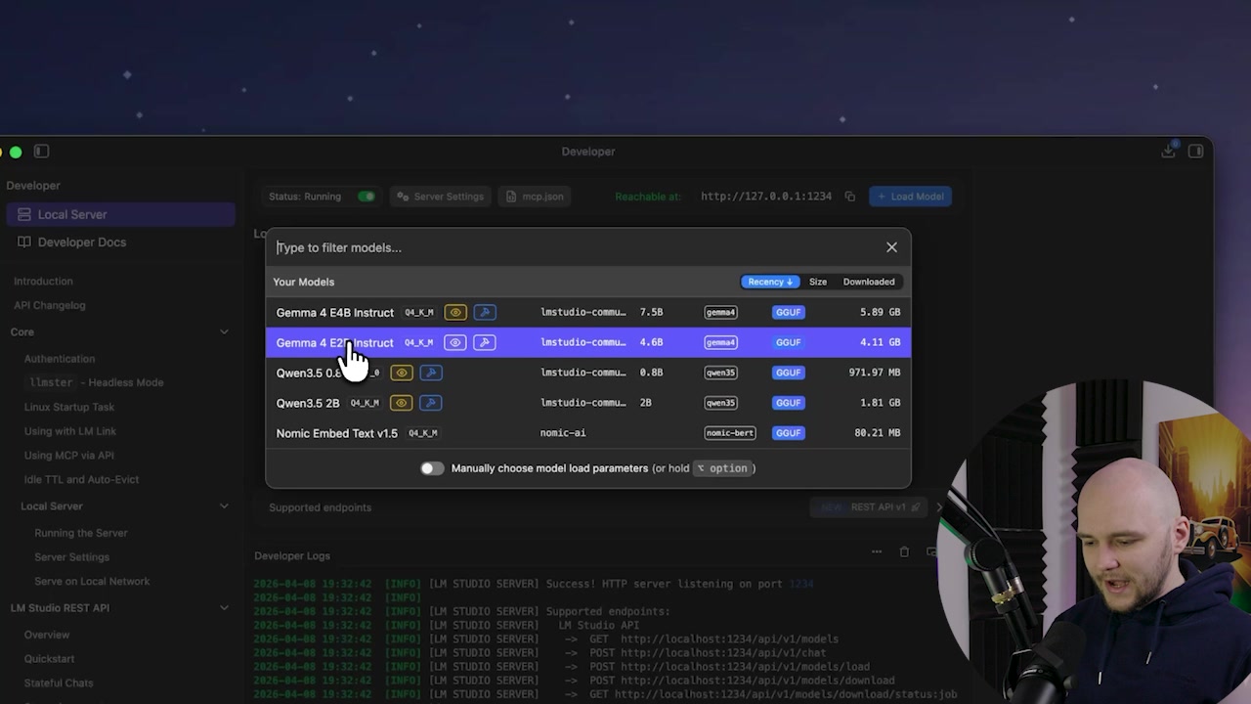Click the GGUF badge on Nomic Embed Text

(x=788, y=432)
